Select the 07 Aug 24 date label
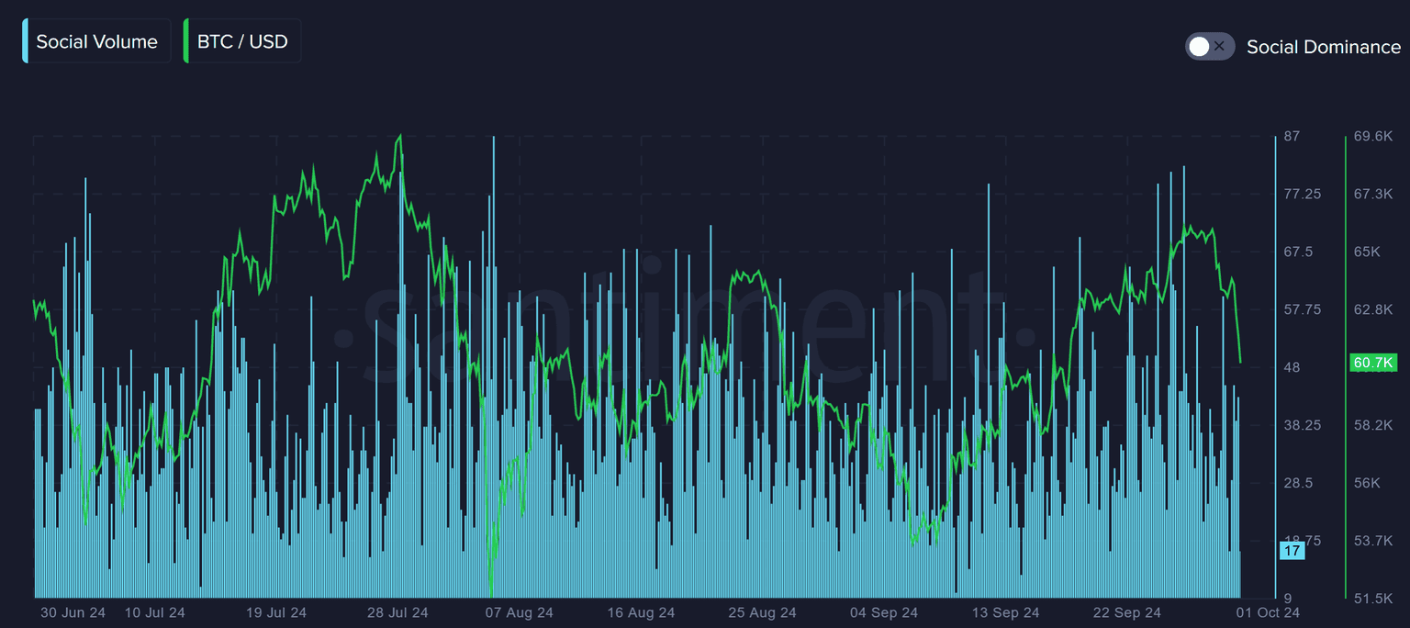Screen dimensions: 1410x628 (x=520, y=612)
